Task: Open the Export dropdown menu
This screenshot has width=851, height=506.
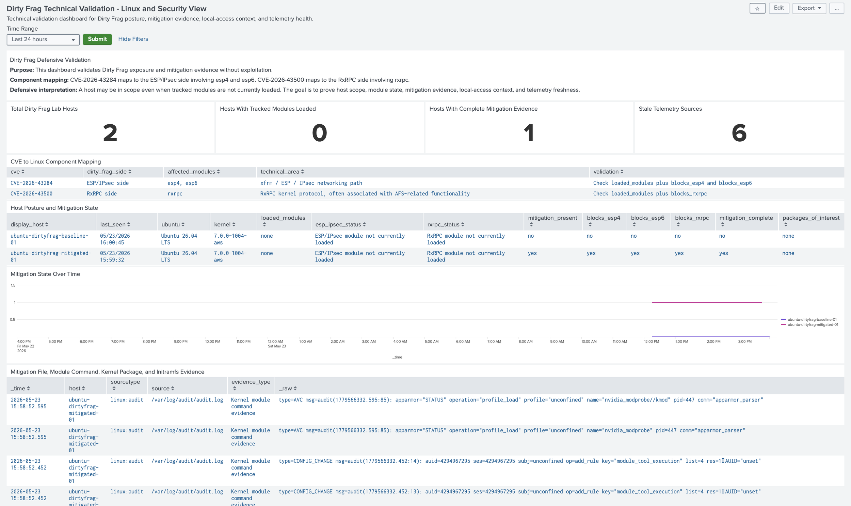Action: [x=809, y=8]
